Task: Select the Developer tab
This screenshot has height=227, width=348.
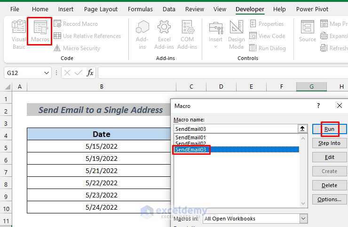Action: (x=250, y=9)
